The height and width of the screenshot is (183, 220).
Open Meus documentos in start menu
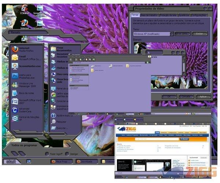coord(61,49)
